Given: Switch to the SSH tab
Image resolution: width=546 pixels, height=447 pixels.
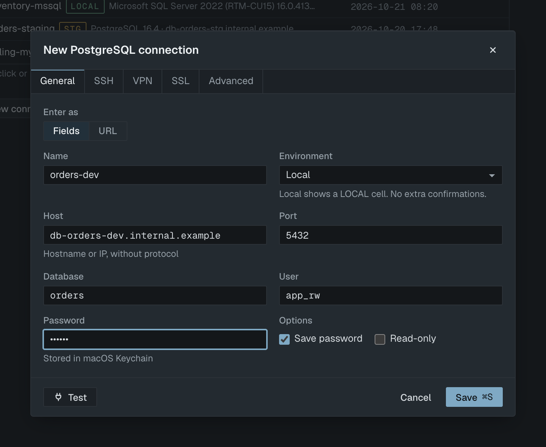Looking at the screenshot, I should [104, 81].
